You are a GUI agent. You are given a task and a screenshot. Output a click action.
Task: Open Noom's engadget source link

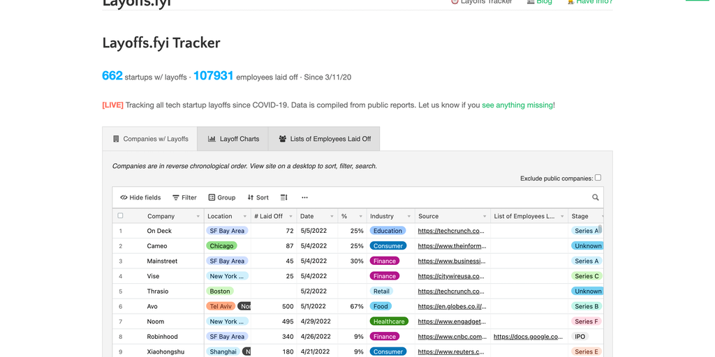(x=452, y=321)
